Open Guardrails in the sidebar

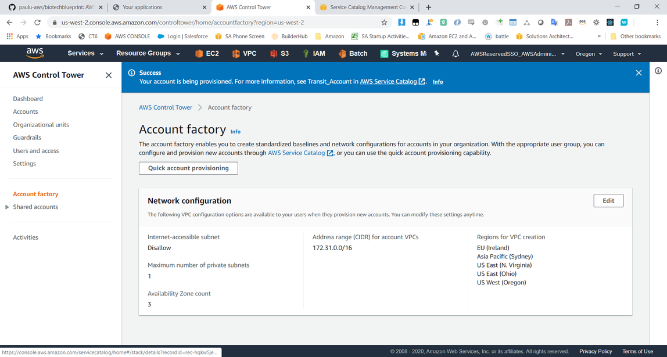coord(27,137)
